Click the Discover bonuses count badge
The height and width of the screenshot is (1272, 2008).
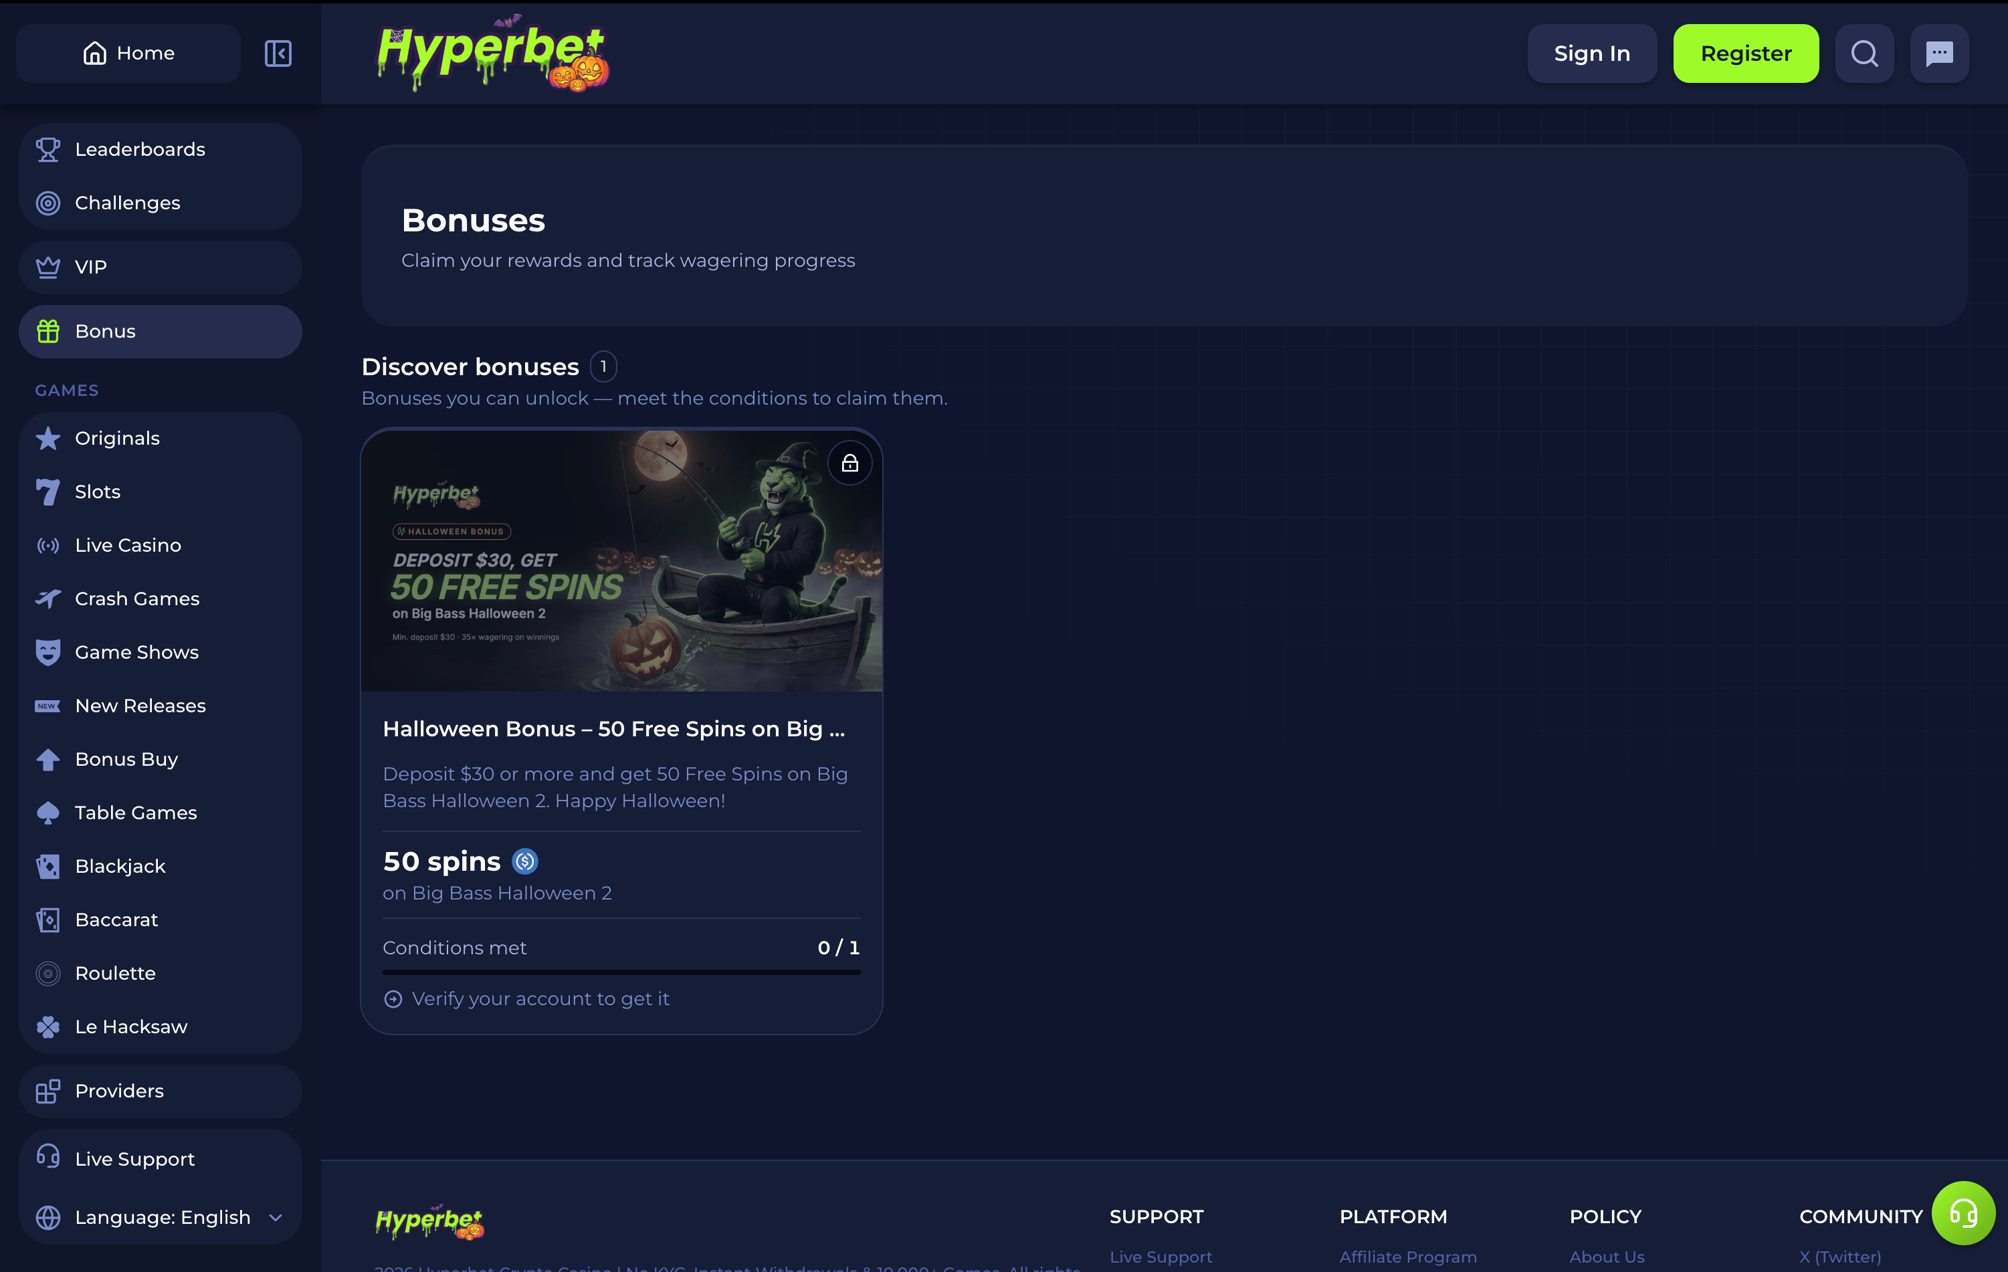pos(603,366)
